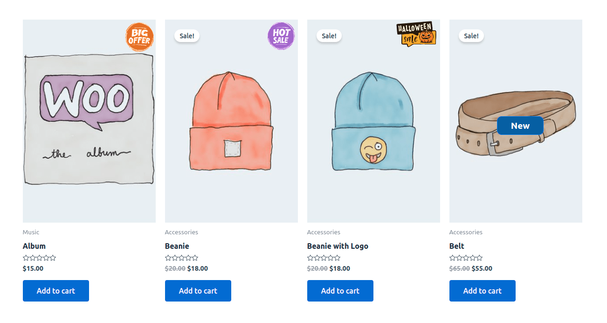The height and width of the screenshot is (323, 607).
Task: Give the Belt a five-star rating
Action: (x=479, y=258)
